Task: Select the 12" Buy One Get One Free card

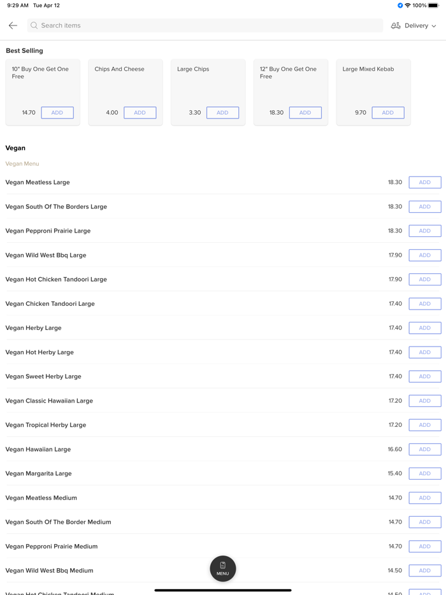Action: (291, 83)
